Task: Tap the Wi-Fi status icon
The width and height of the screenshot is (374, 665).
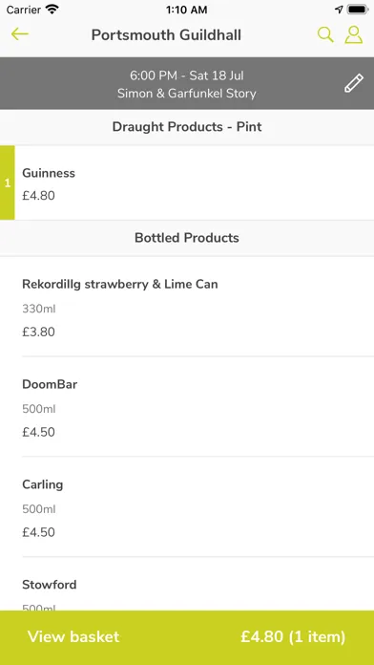Action: [x=52, y=10]
